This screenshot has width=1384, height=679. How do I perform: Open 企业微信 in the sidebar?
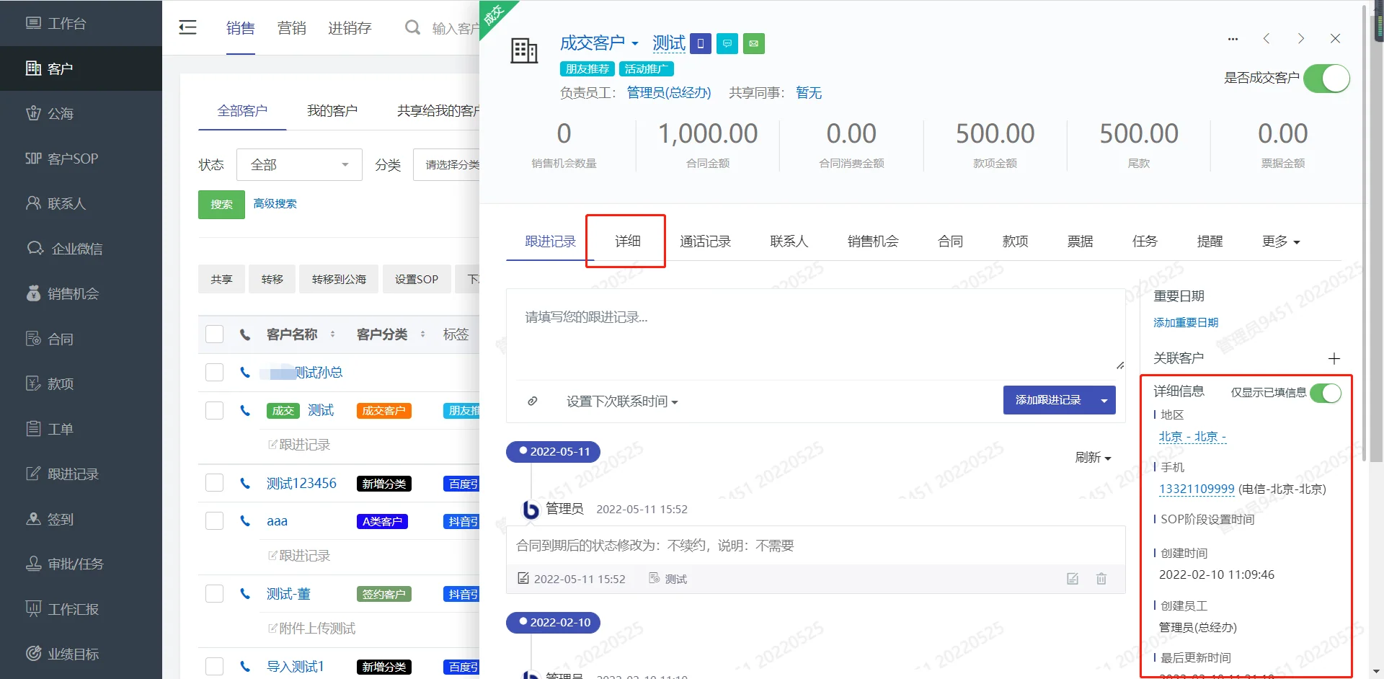(x=81, y=249)
